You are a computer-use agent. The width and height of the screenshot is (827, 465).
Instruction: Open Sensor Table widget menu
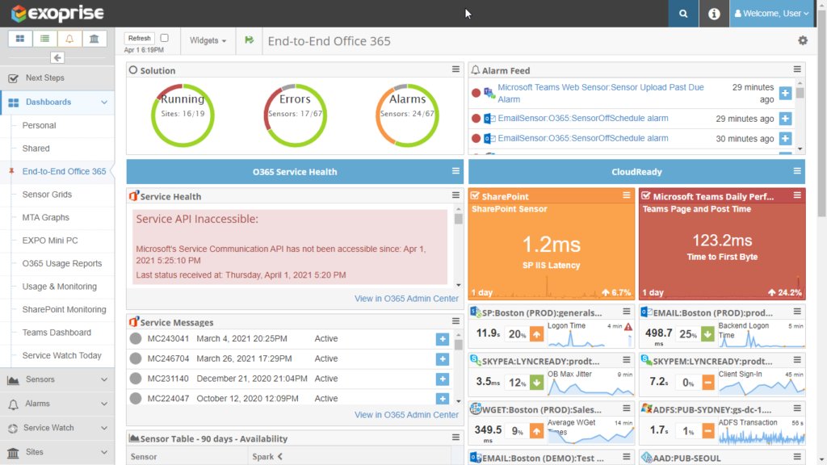tap(455, 438)
